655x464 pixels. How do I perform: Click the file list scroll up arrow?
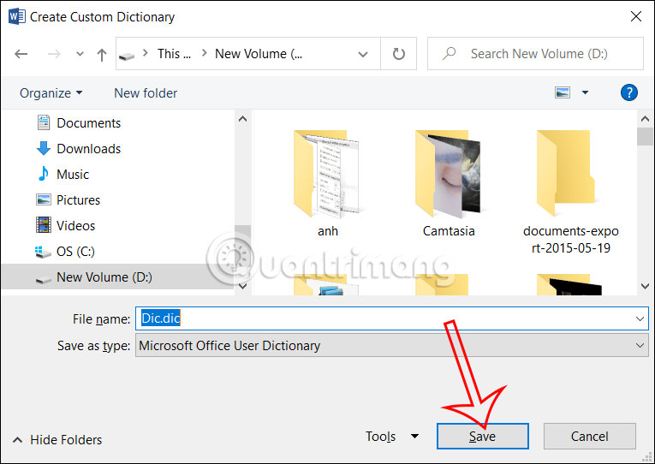point(645,119)
